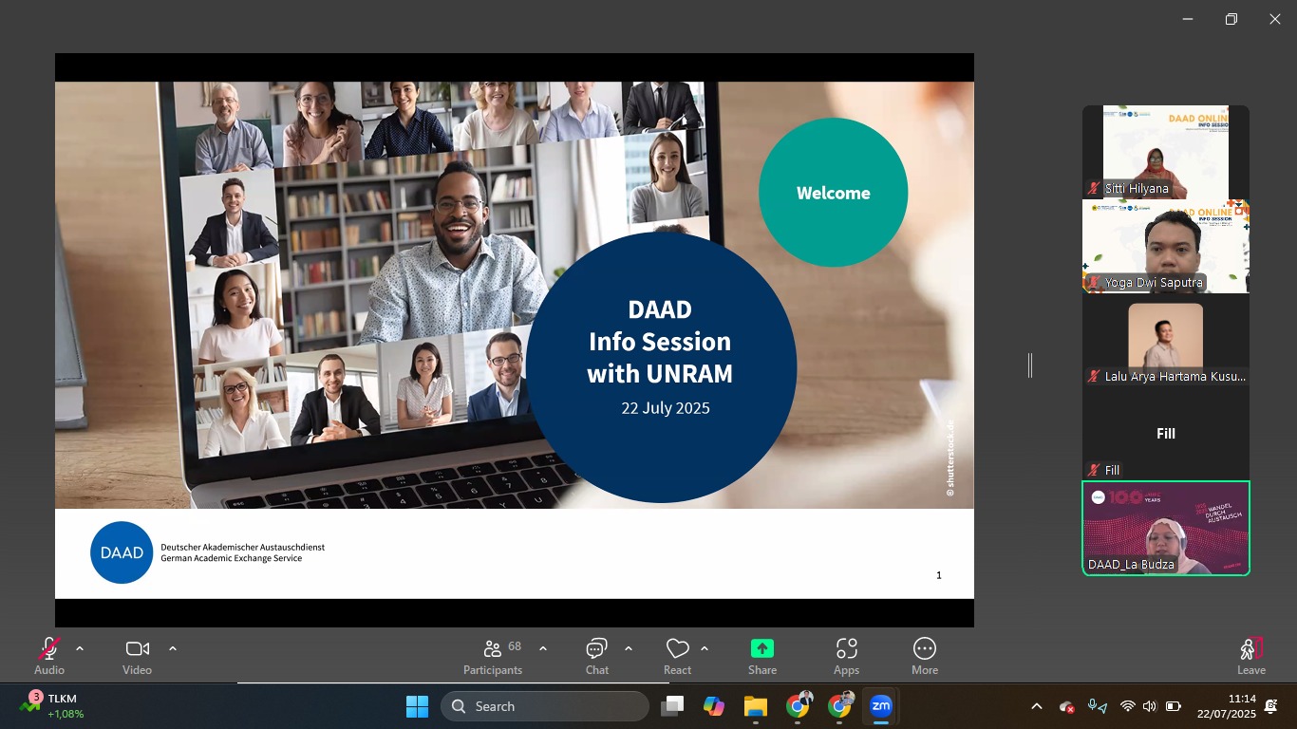
Task: Expand the React options arrow
Action: (x=705, y=648)
